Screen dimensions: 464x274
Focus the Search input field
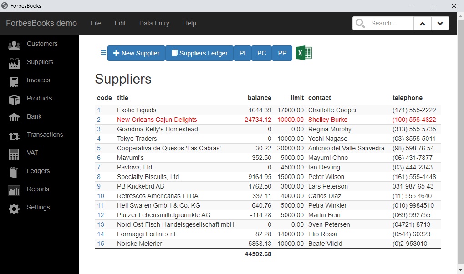(x=391, y=23)
